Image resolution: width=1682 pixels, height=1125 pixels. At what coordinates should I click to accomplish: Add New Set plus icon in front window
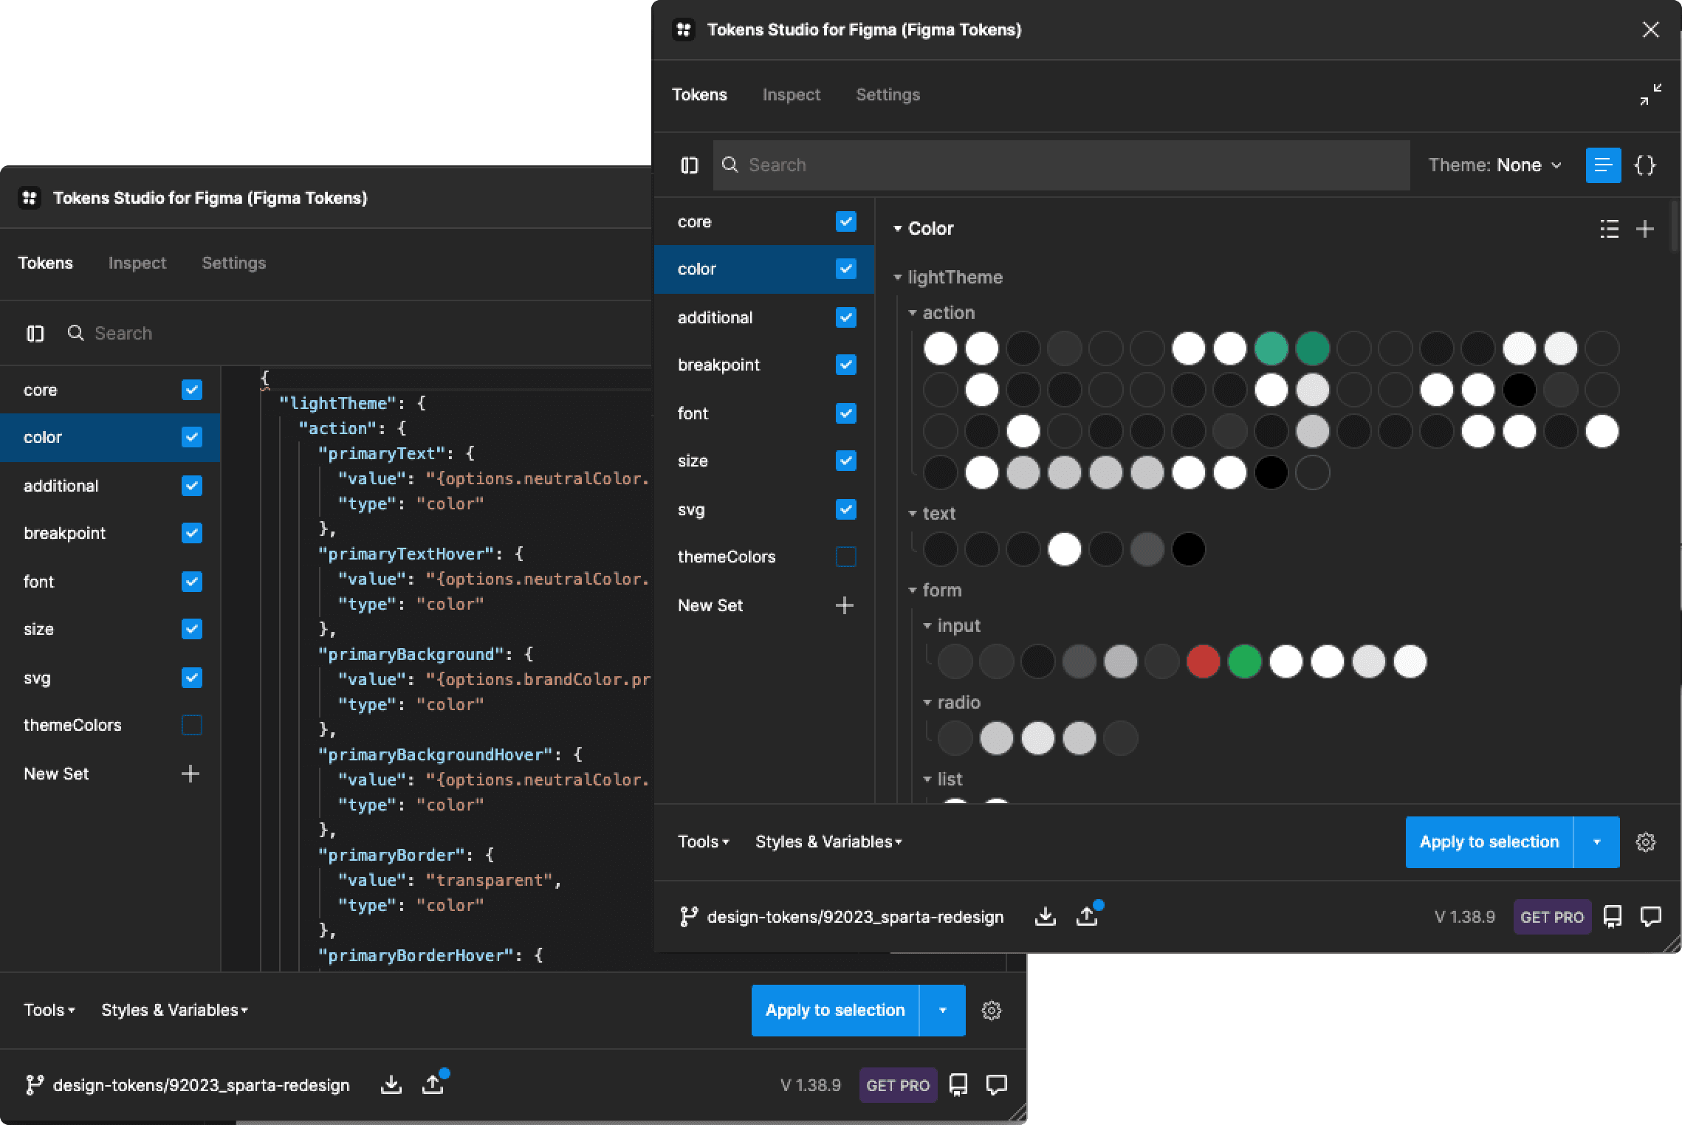(x=845, y=605)
